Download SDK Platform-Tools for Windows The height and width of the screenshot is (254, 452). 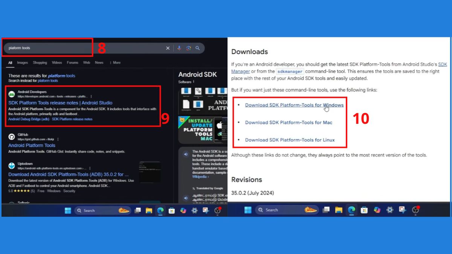tap(294, 105)
